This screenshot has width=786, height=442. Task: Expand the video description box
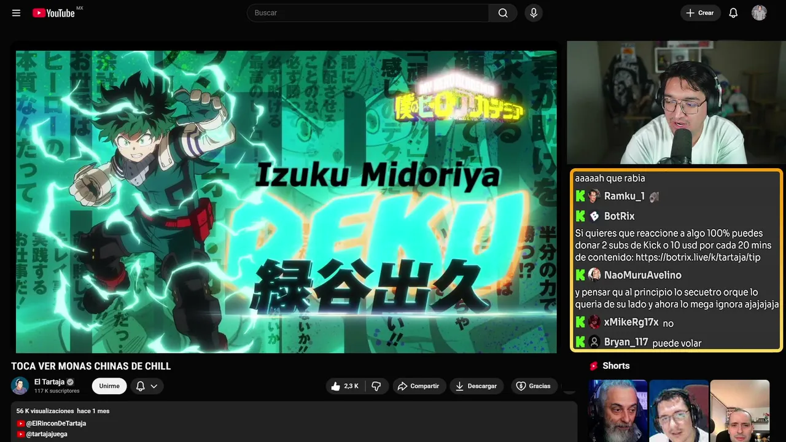294,422
